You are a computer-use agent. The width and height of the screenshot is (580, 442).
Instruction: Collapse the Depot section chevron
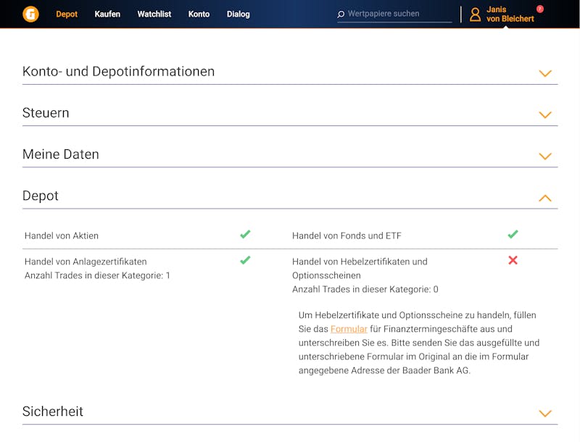coord(545,198)
